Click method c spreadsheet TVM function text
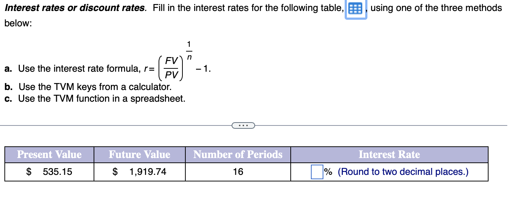 95,99
